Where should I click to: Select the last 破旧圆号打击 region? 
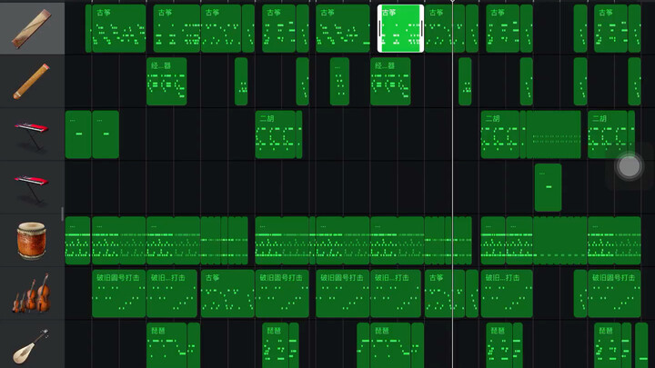[614, 293]
